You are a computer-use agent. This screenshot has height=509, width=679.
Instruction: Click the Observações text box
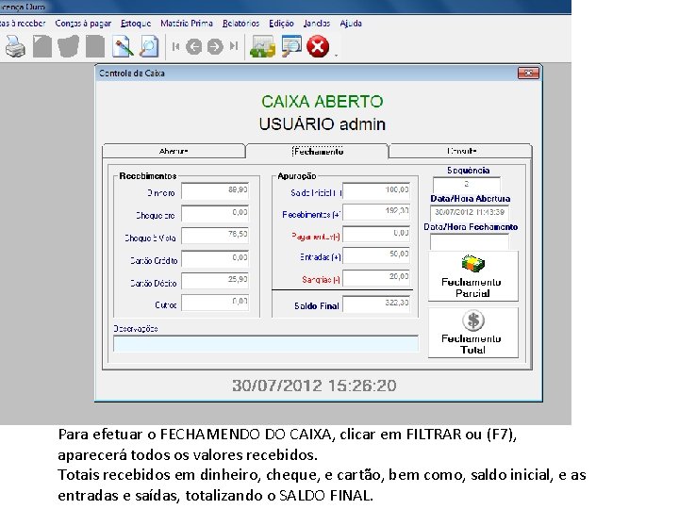tap(266, 344)
